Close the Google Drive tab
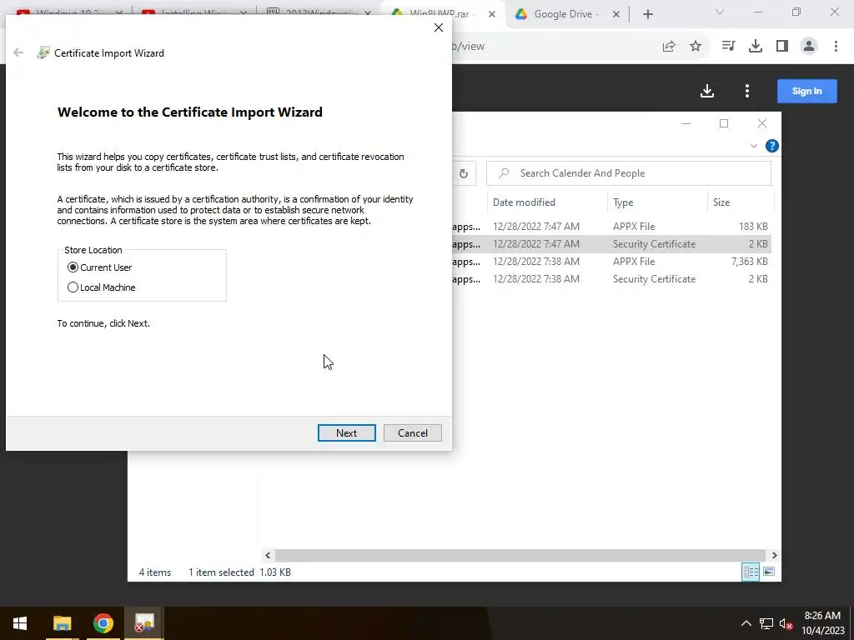This screenshot has width=854, height=640. 616,14
